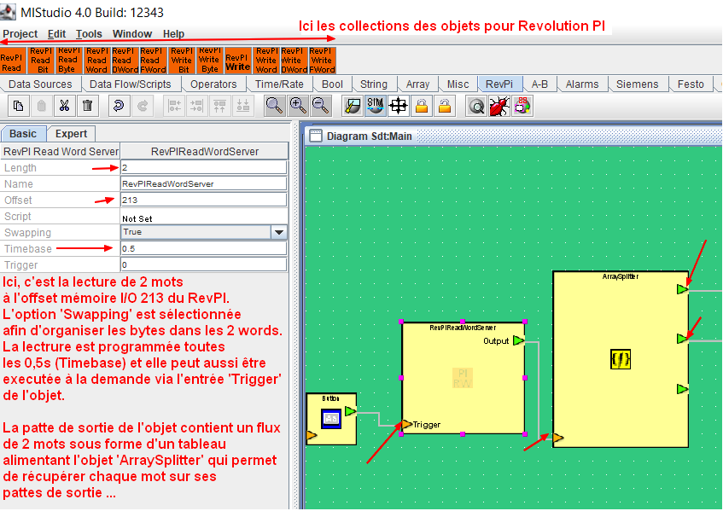Click the Trigger field containing 0
The height and width of the screenshot is (511, 723).
[204, 265]
